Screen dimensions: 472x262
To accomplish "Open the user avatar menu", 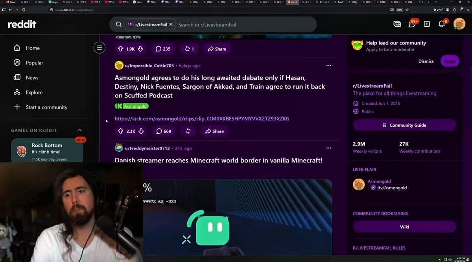I will [459, 24].
